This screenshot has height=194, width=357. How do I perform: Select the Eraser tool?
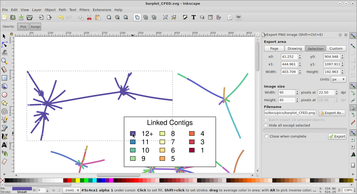(x=4, y=162)
